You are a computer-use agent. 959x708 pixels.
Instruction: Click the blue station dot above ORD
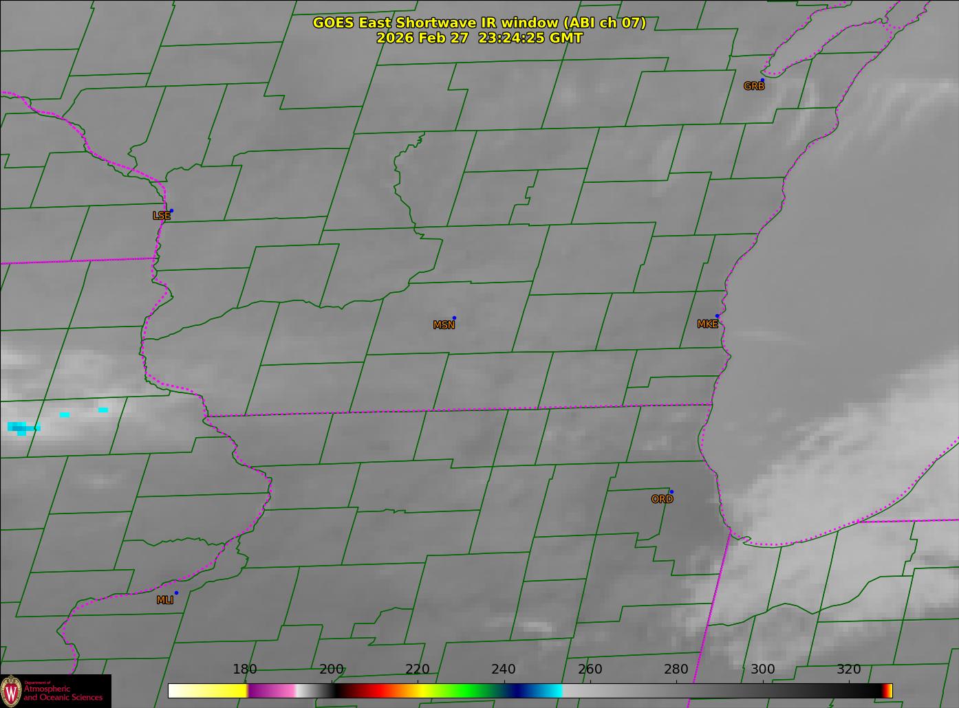[x=671, y=492]
